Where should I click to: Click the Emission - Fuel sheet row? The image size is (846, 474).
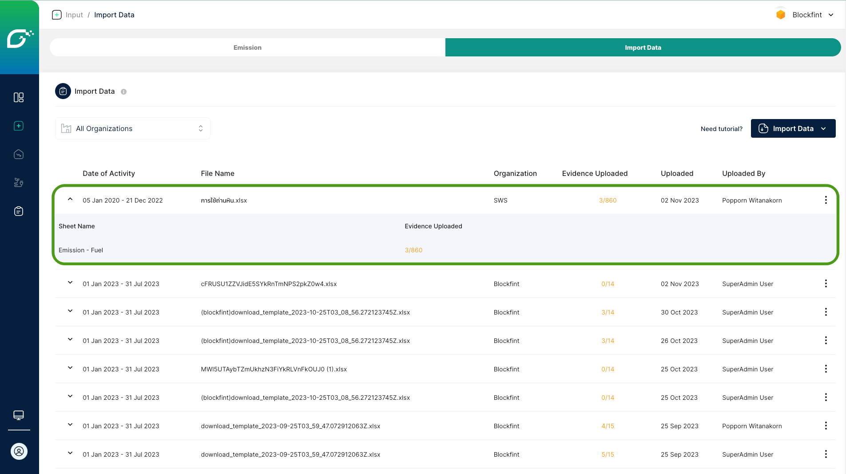[81, 250]
